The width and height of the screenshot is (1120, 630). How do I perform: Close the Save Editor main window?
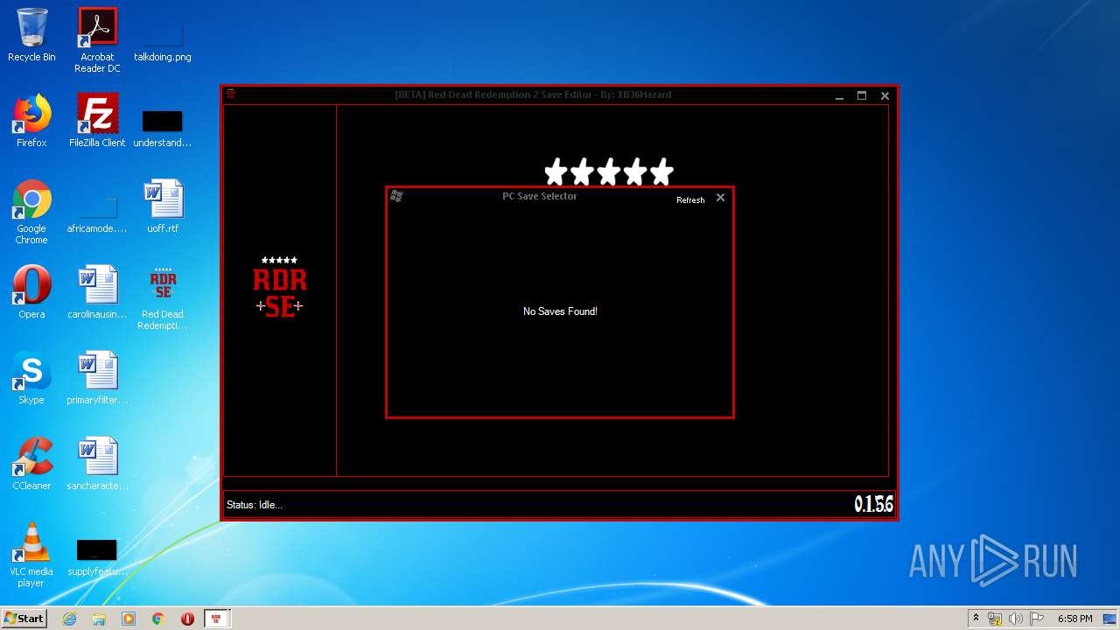tap(885, 96)
